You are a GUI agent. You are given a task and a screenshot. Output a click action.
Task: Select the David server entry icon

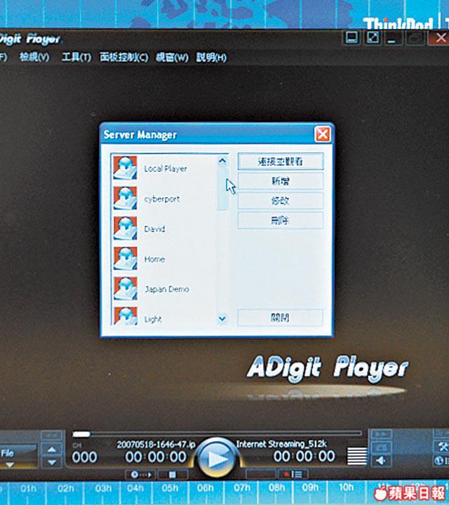[x=125, y=229]
